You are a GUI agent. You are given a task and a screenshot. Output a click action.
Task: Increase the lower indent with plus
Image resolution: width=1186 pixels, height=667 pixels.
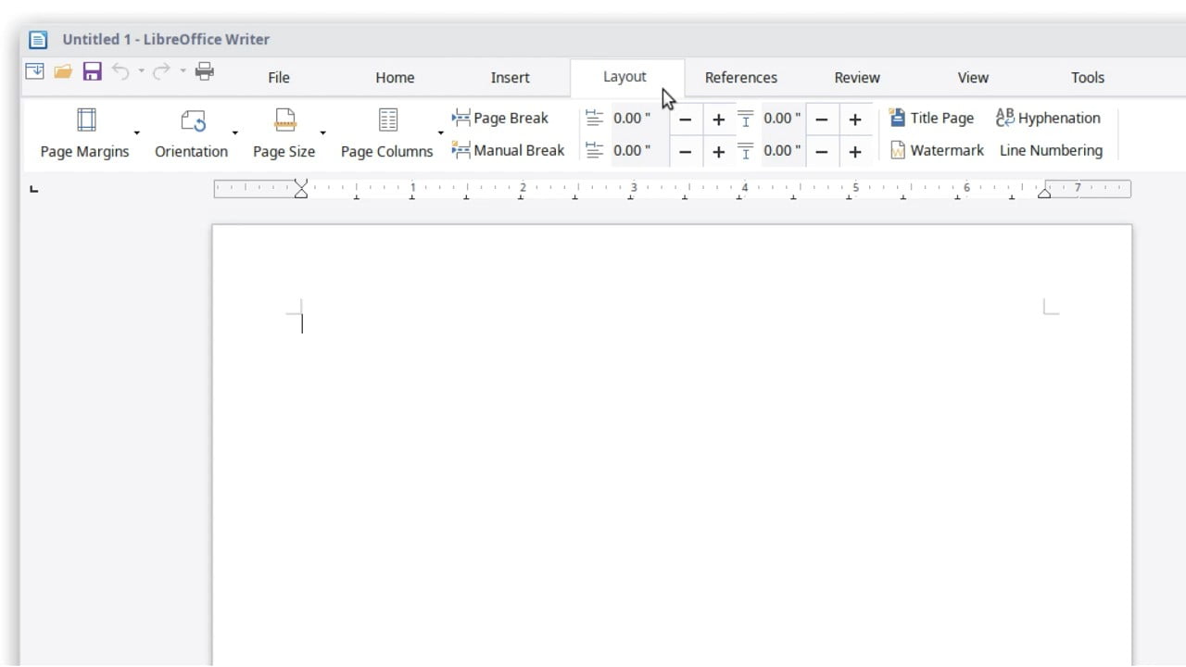(719, 151)
